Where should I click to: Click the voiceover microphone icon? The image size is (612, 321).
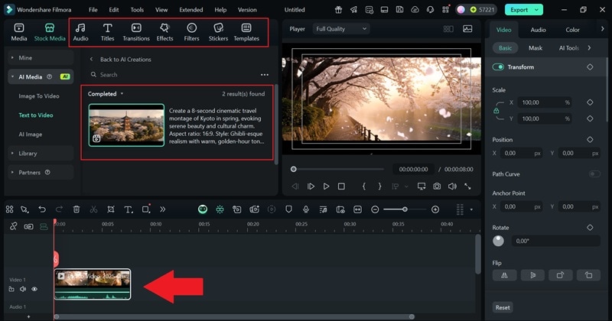pos(306,209)
